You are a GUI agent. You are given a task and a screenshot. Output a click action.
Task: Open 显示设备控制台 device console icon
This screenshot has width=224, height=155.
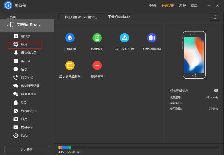tap(70, 65)
